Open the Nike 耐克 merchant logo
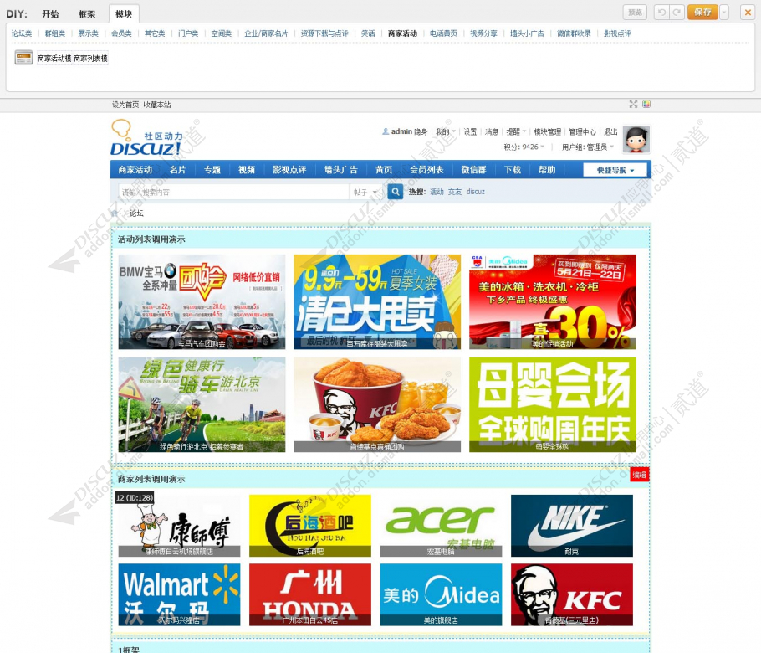Image resolution: width=761 pixels, height=653 pixels. pos(572,526)
